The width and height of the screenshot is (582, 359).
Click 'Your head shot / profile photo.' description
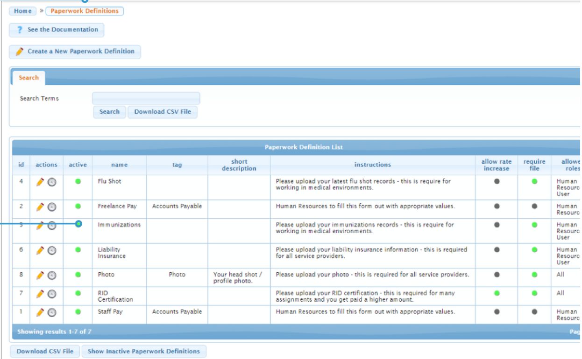tap(238, 278)
